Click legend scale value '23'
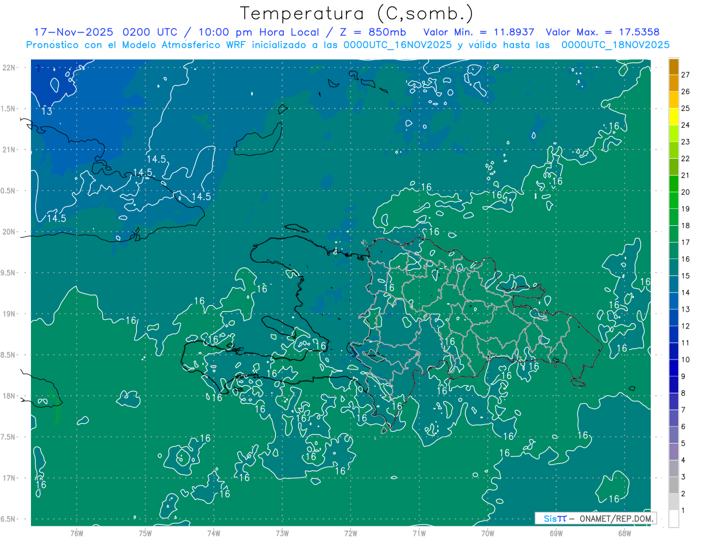This screenshot has width=701, height=541. tap(686, 142)
